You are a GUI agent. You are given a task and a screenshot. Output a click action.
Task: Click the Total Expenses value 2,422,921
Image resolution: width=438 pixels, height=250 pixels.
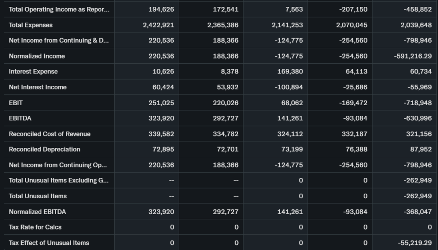pos(159,25)
